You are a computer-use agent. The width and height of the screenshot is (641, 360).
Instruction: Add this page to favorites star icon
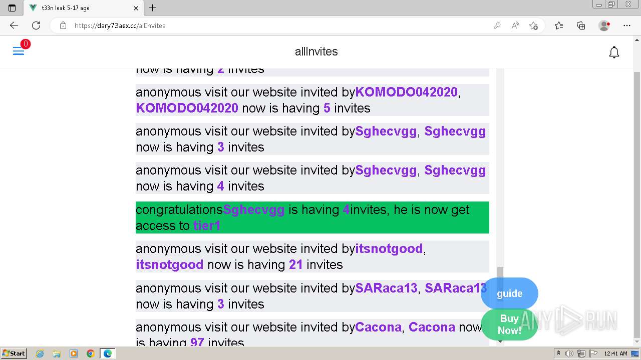click(x=533, y=25)
